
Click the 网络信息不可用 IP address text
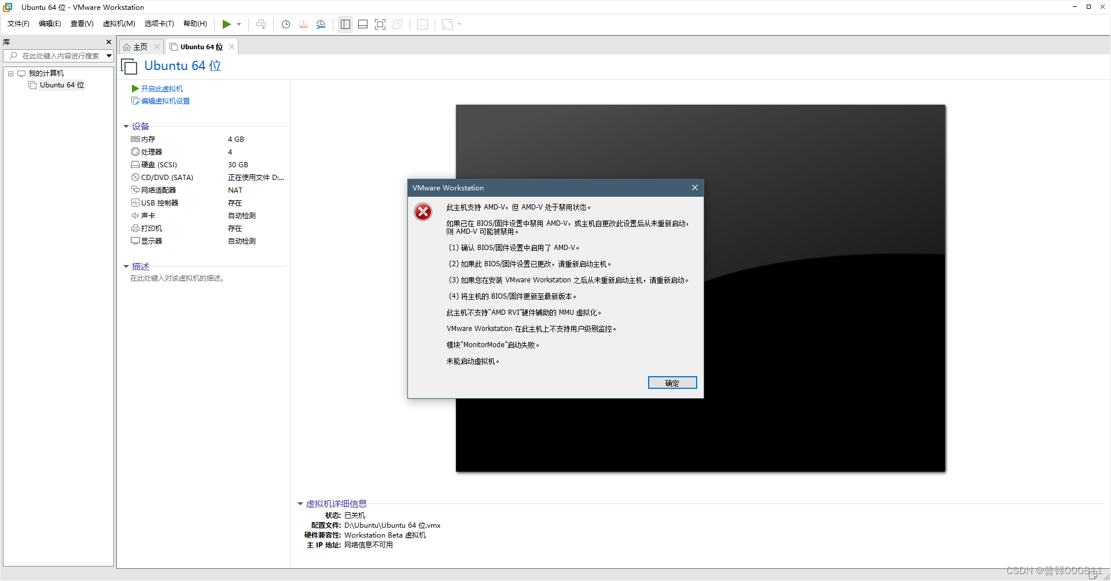(x=369, y=545)
